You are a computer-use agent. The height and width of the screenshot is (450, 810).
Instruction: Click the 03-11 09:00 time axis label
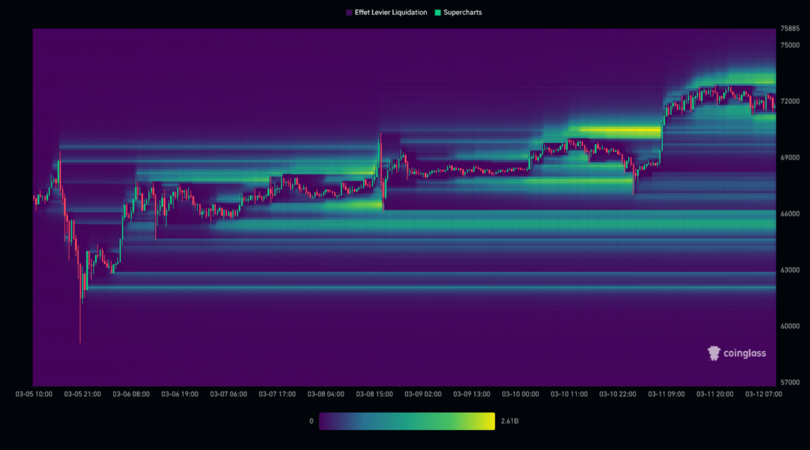(666, 394)
